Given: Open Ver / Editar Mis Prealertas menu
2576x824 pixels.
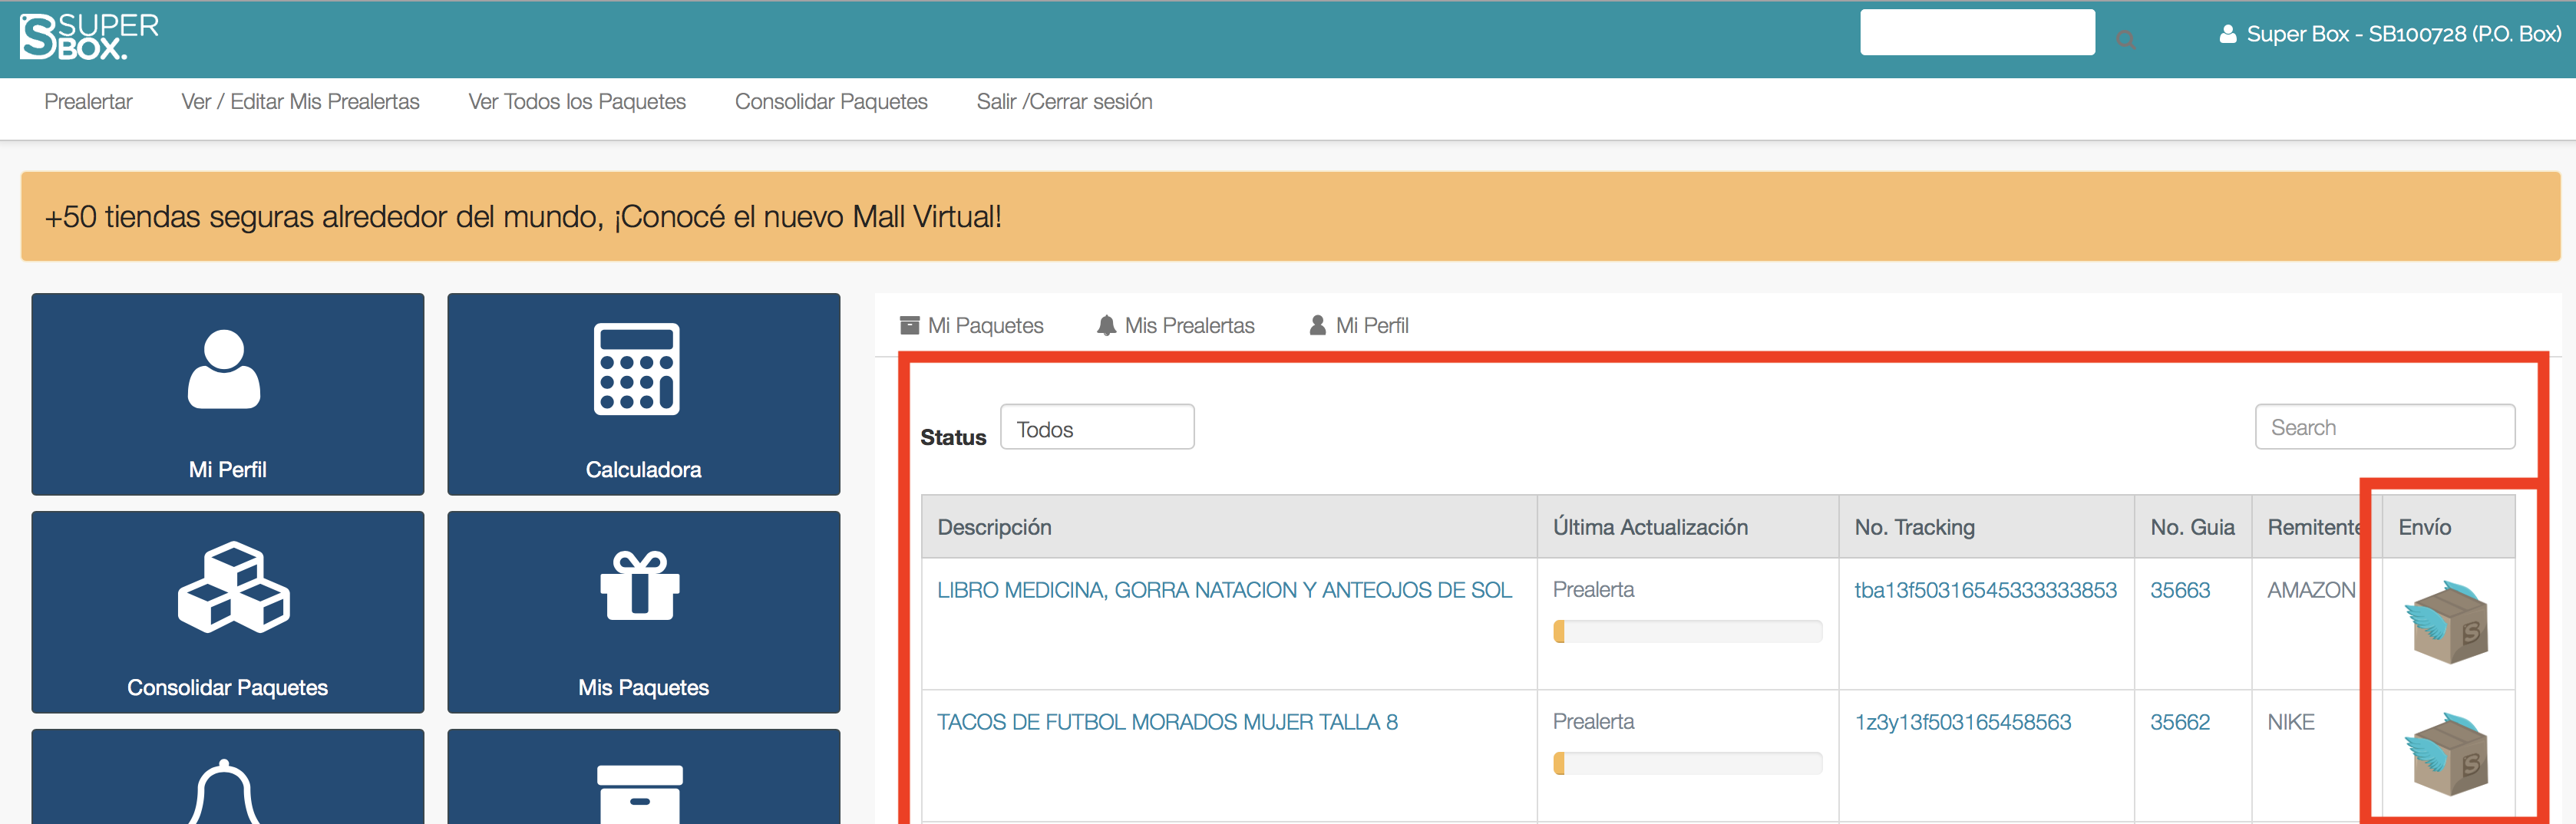Looking at the screenshot, I should point(300,101).
